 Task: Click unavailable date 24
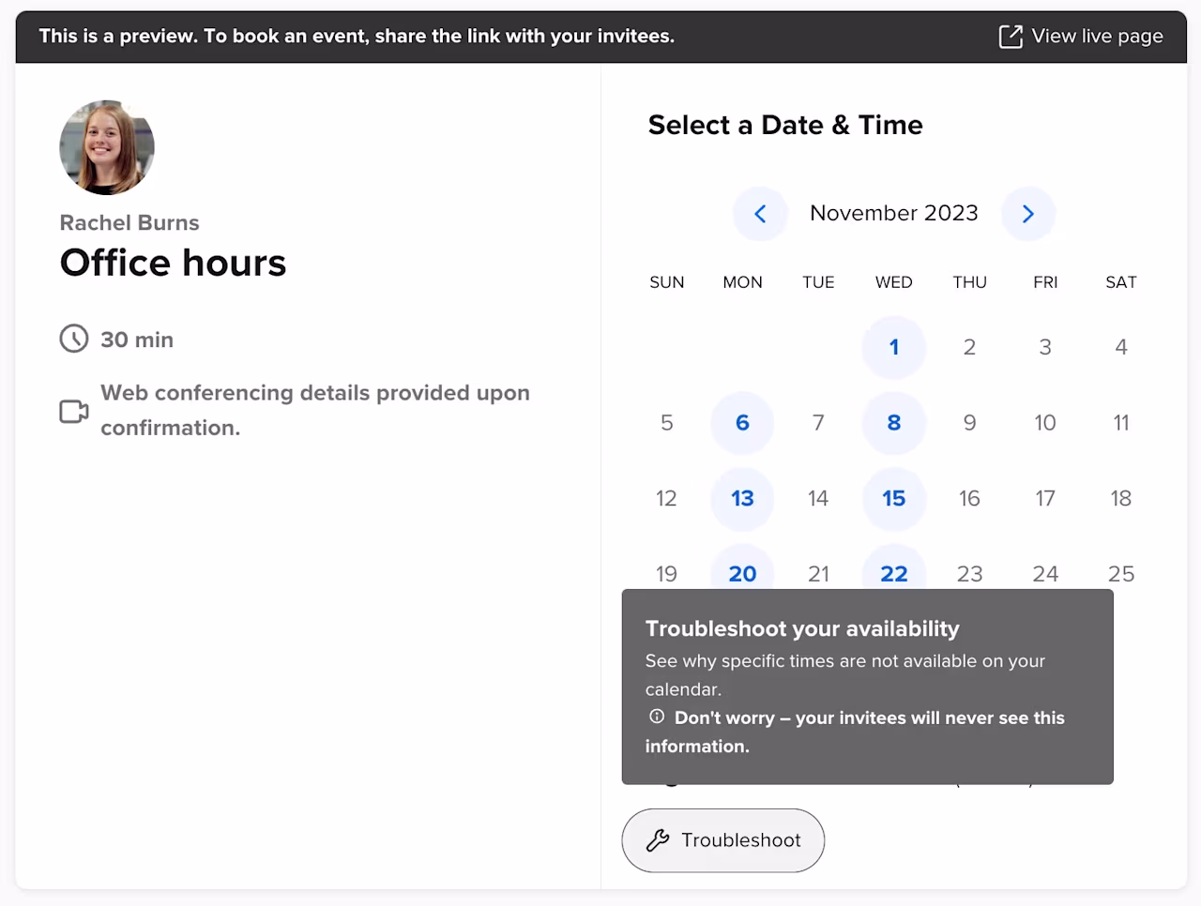[x=1045, y=573]
